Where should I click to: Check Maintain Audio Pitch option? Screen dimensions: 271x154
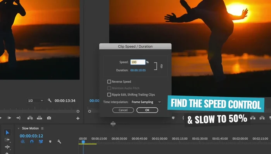point(109,88)
